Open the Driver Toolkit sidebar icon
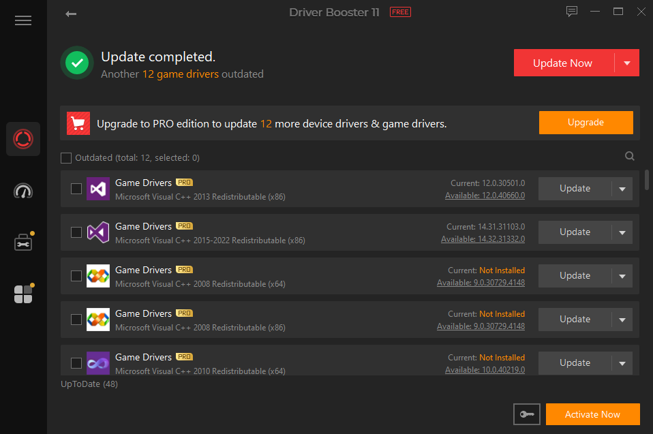653x434 pixels. point(22,242)
